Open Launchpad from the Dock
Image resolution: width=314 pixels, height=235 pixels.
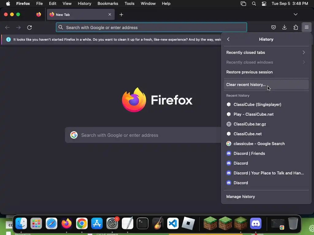point(36,223)
